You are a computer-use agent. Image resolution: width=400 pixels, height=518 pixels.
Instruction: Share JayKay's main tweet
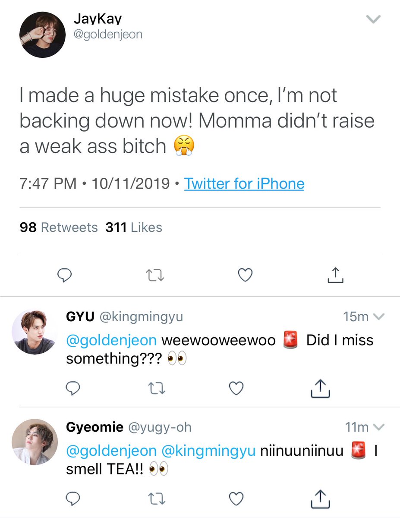coord(335,275)
